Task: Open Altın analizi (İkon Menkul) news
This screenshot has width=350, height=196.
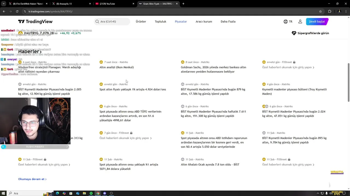Action: click(x=116, y=67)
